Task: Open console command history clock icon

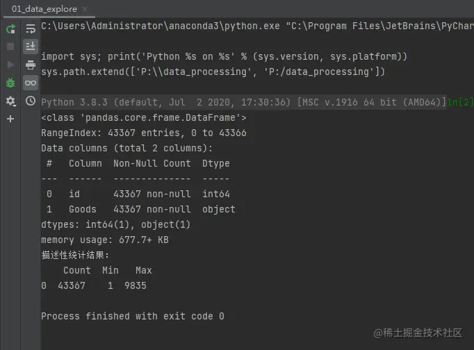Action: [31, 101]
